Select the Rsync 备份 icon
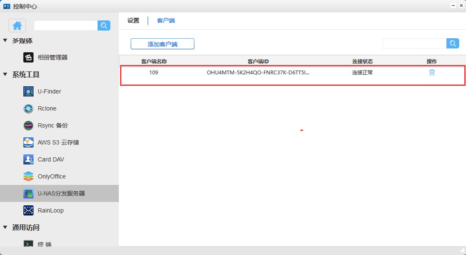Viewport: 466px width, 255px height. point(28,125)
